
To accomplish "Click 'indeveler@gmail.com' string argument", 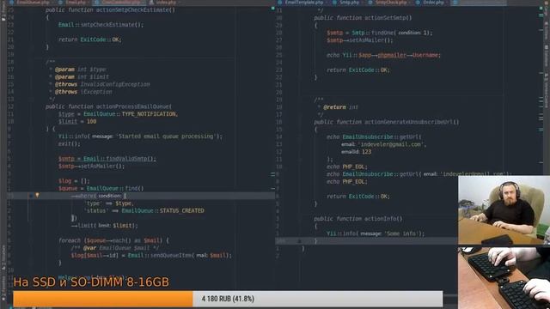I will tap(391, 144).
